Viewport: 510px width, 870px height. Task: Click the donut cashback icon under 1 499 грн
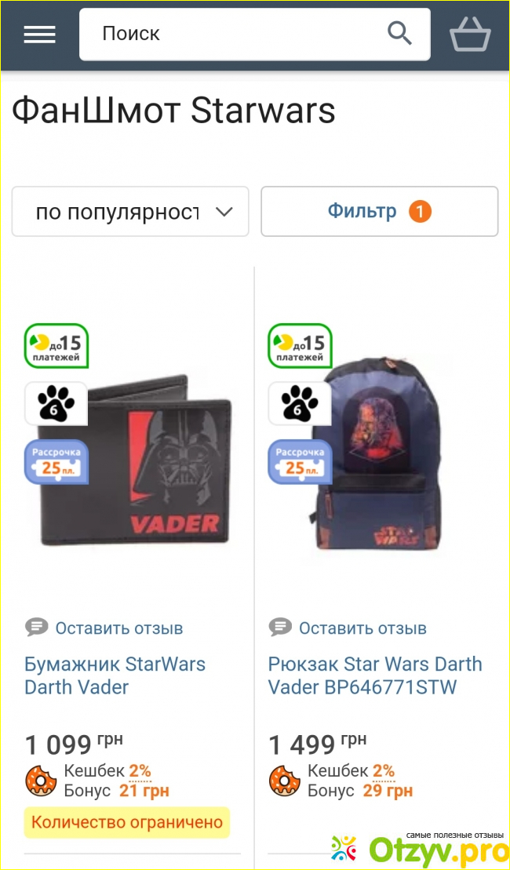coord(285,781)
